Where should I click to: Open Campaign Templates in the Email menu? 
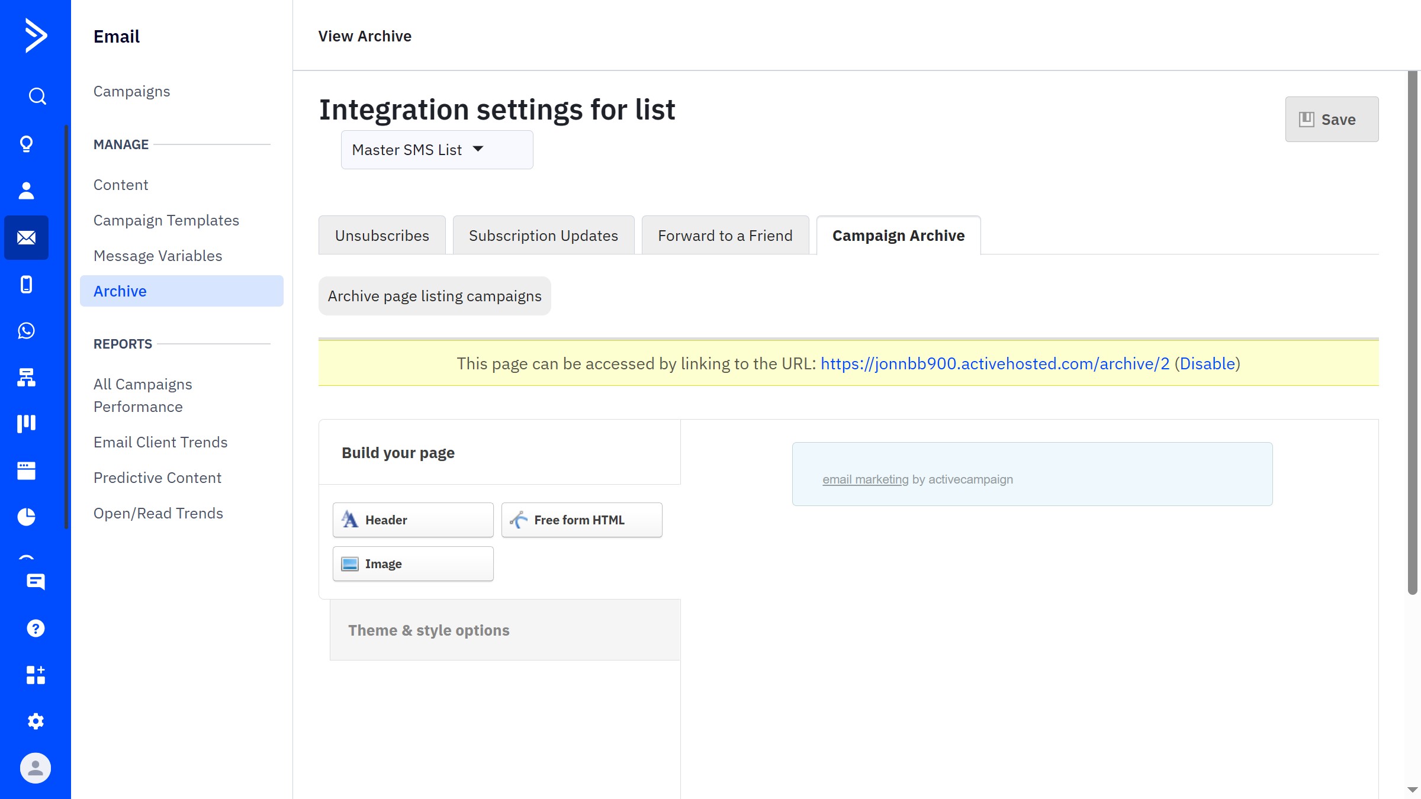click(x=166, y=220)
